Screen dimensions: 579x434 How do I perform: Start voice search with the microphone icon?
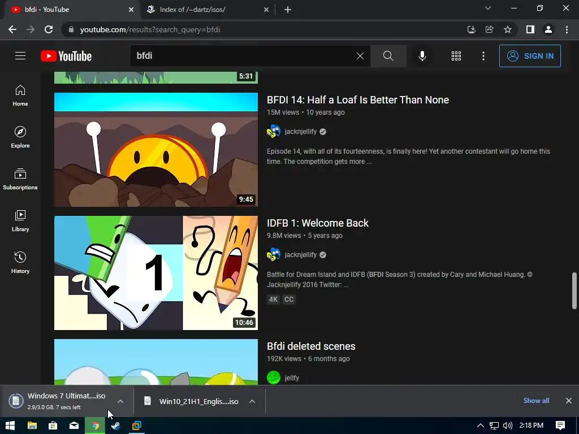click(422, 56)
